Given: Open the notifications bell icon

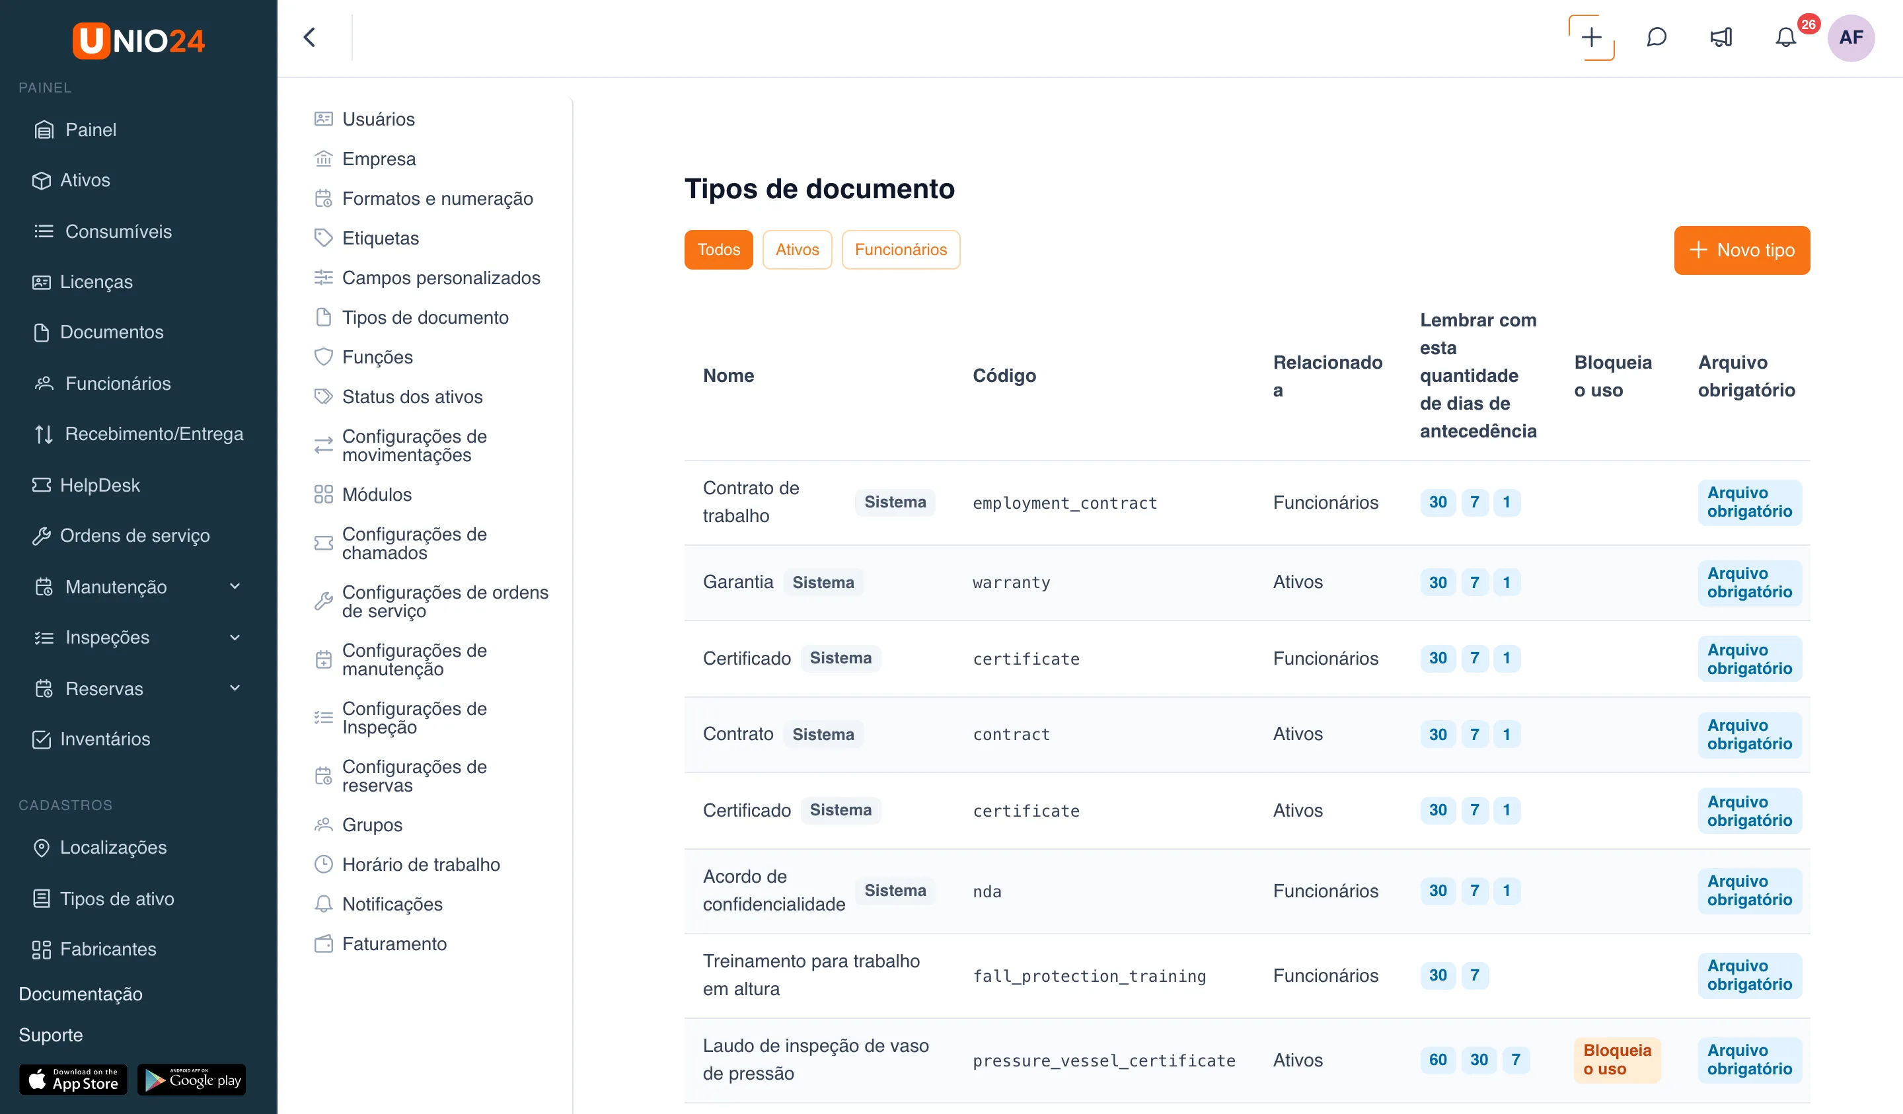Looking at the screenshot, I should coord(1785,37).
